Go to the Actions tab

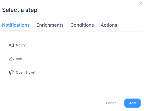click(x=109, y=25)
